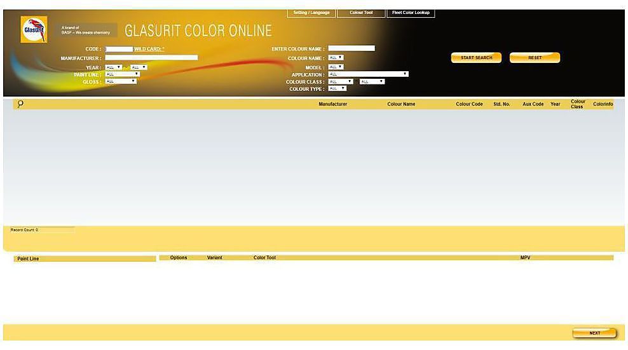Switch to Fleet Color Lookup tab
628x350 pixels.
click(411, 13)
